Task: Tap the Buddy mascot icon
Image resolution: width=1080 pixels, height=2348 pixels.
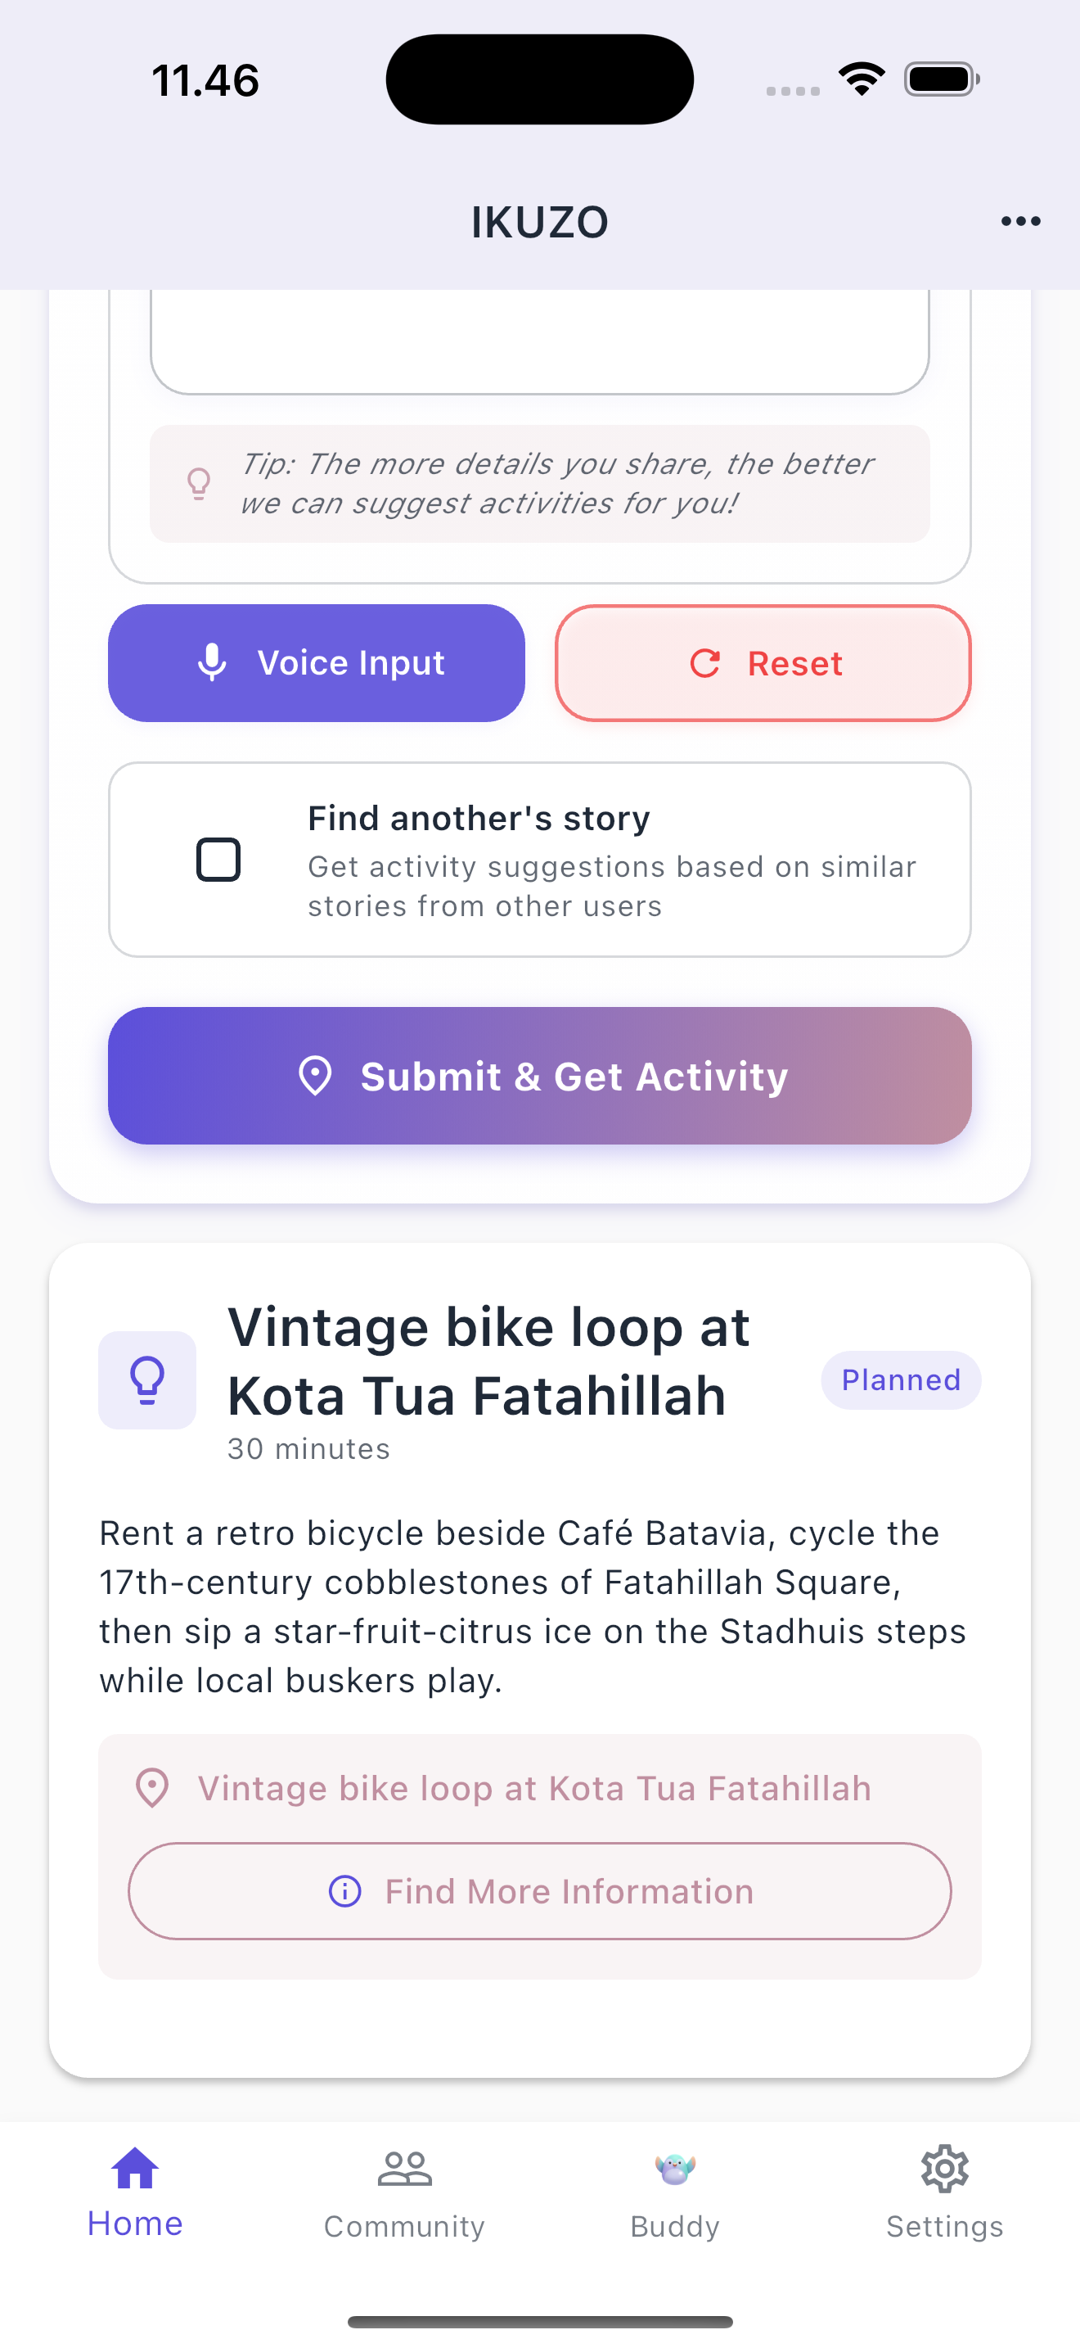Action: [x=675, y=2169]
